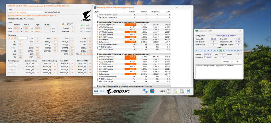Image resolution: width=271 pixels, height=123 pixels.
Task: Collapse the DDR5 DIMM [#1] sensor group
Action: pyautogui.click(x=95, y=22)
